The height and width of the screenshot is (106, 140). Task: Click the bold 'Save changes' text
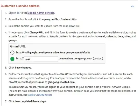click(x=23, y=68)
